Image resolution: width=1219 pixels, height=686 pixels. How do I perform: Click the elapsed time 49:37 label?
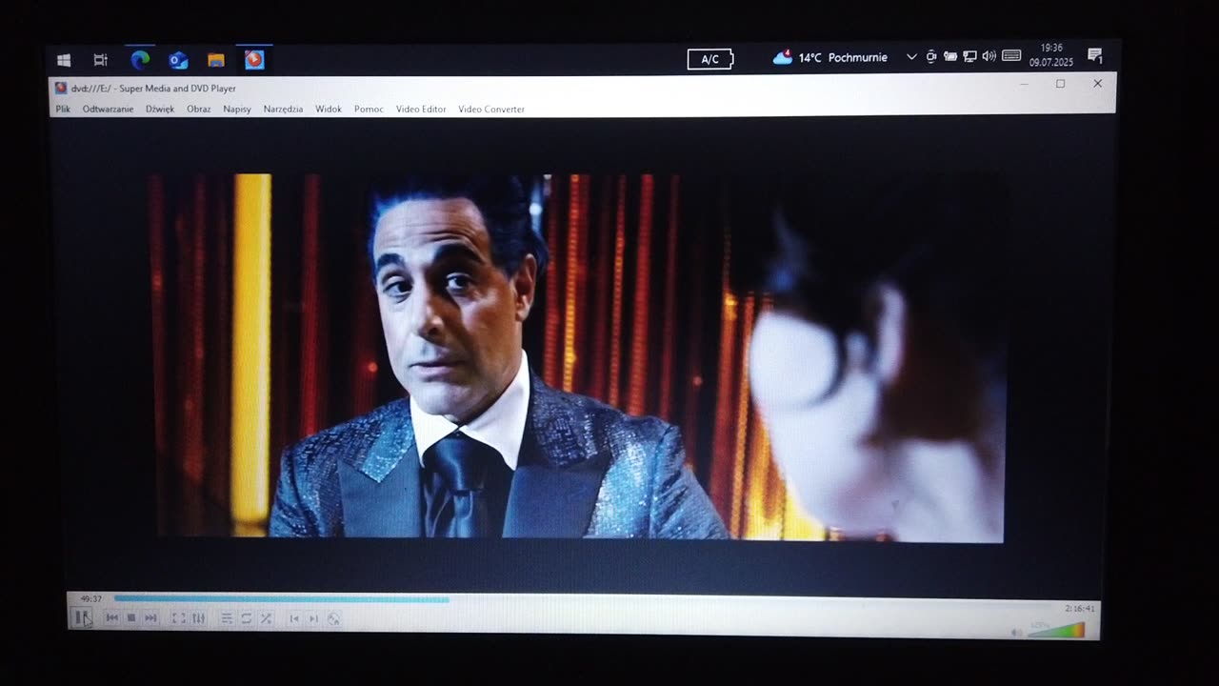[x=91, y=599]
